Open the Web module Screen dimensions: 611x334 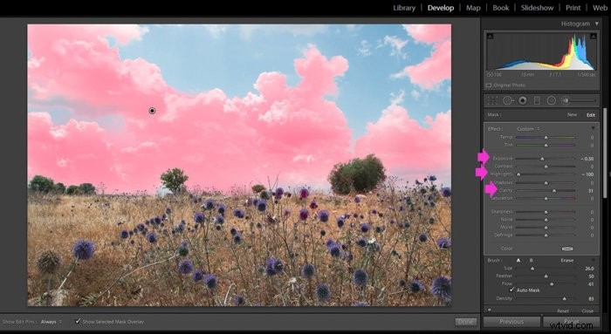tap(600, 8)
